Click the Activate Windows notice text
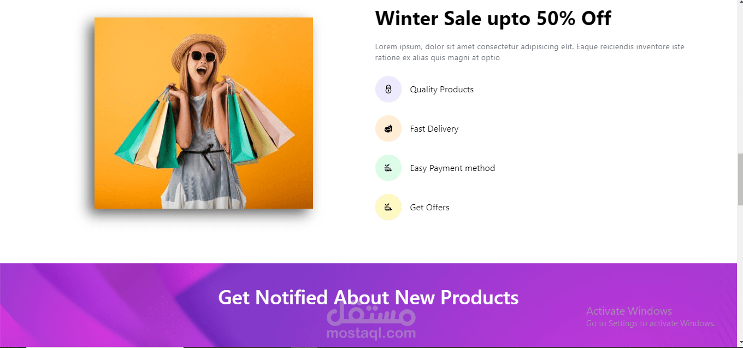The image size is (743, 348). pyautogui.click(x=629, y=311)
